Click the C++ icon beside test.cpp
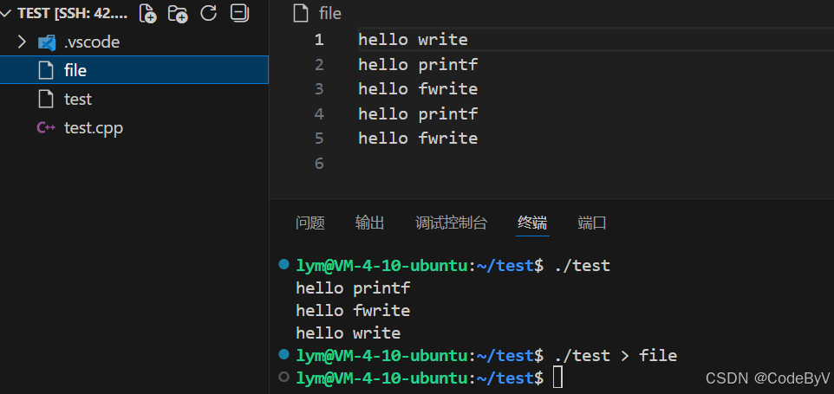This screenshot has width=834, height=394. (46, 128)
